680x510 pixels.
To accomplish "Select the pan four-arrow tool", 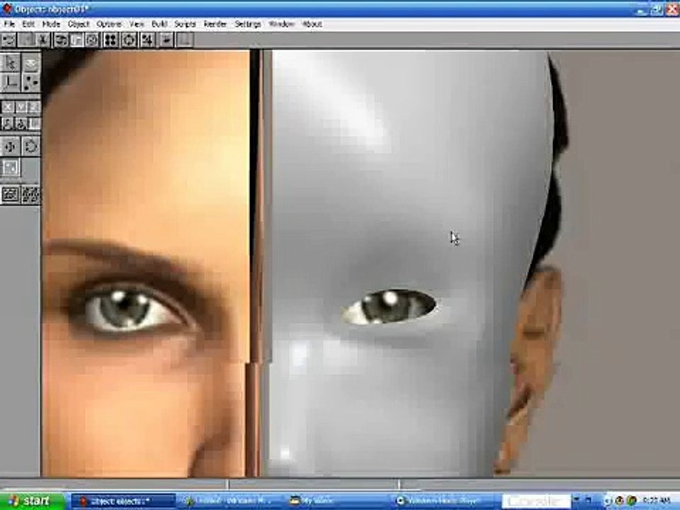I will pyautogui.click(x=11, y=146).
